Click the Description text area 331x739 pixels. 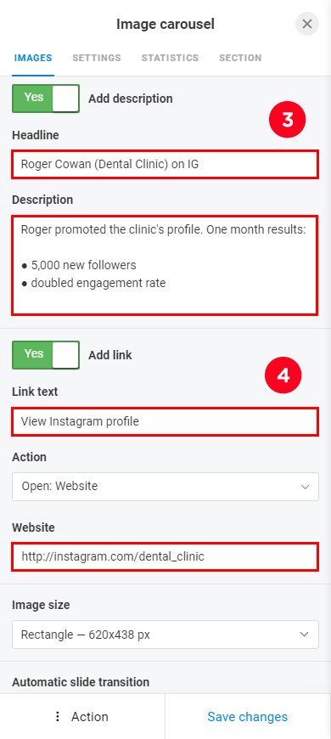click(165, 265)
